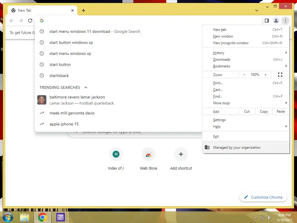Choose New tab from the menu

pos(246,30)
